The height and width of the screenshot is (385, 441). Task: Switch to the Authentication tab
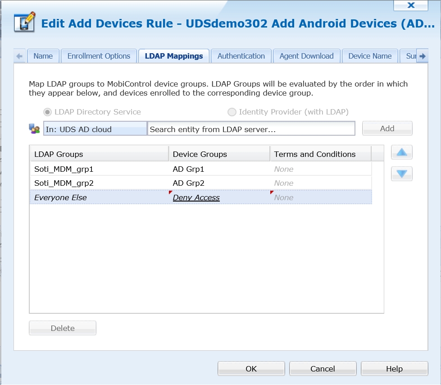click(x=241, y=56)
